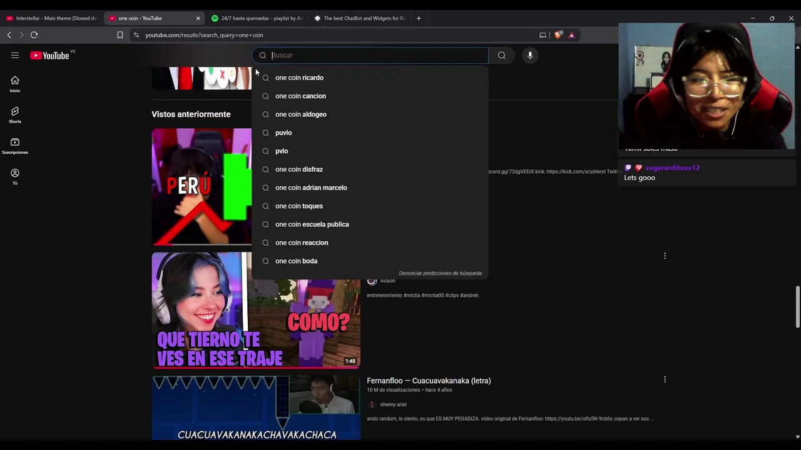The width and height of the screenshot is (801, 450).
Task: Choose suggestion 'one coin boda'
Action: coord(370,261)
